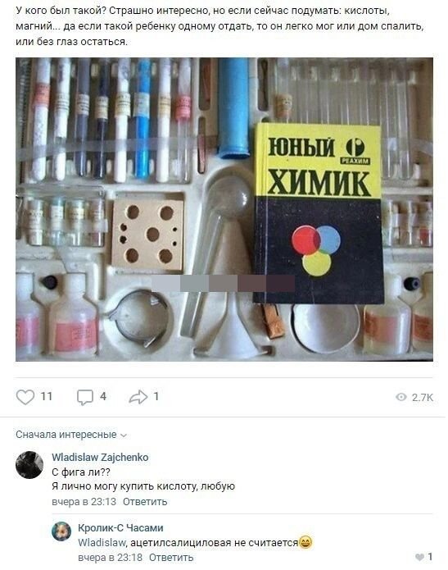Open Кролик-С Часами profile name link

coord(120,527)
